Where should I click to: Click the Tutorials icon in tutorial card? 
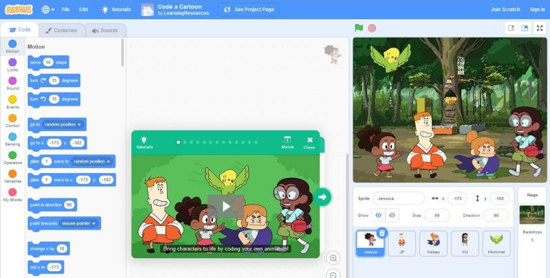(x=144, y=143)
